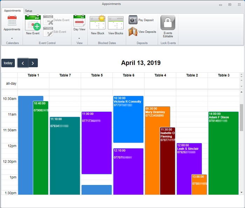Go to the previous day
Image resolution: width=245 pixels, height=208 pixels.
(x=23, y=63)
